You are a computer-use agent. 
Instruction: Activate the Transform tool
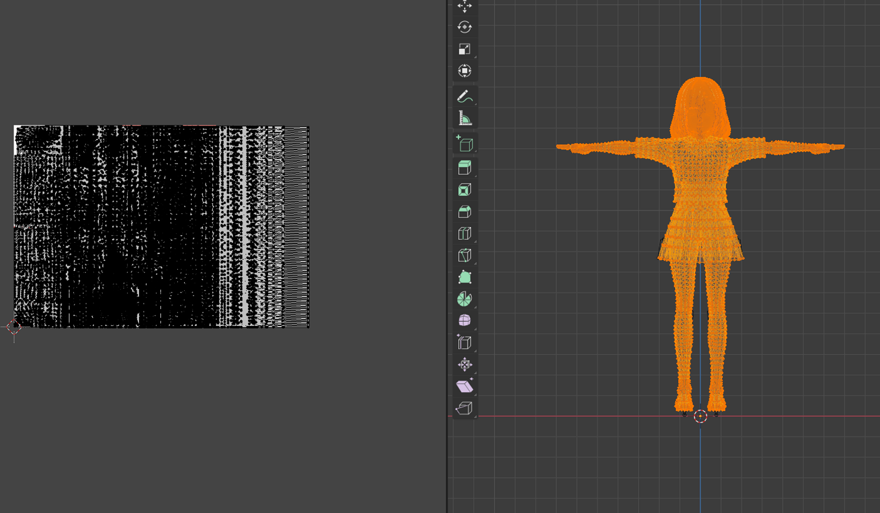(464, 71)
